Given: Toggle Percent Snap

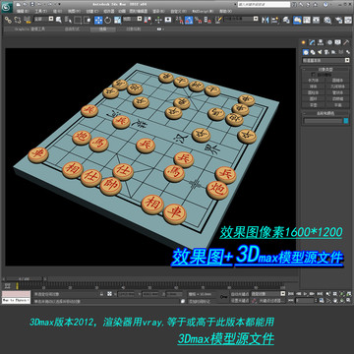Looking at the screenshot, I should tap(199, 20).
